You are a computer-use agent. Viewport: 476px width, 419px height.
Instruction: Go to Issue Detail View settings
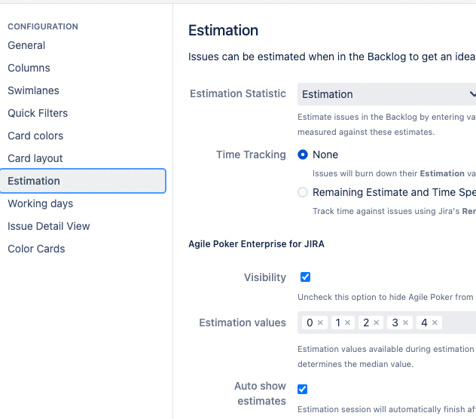(x=49, y=226)
